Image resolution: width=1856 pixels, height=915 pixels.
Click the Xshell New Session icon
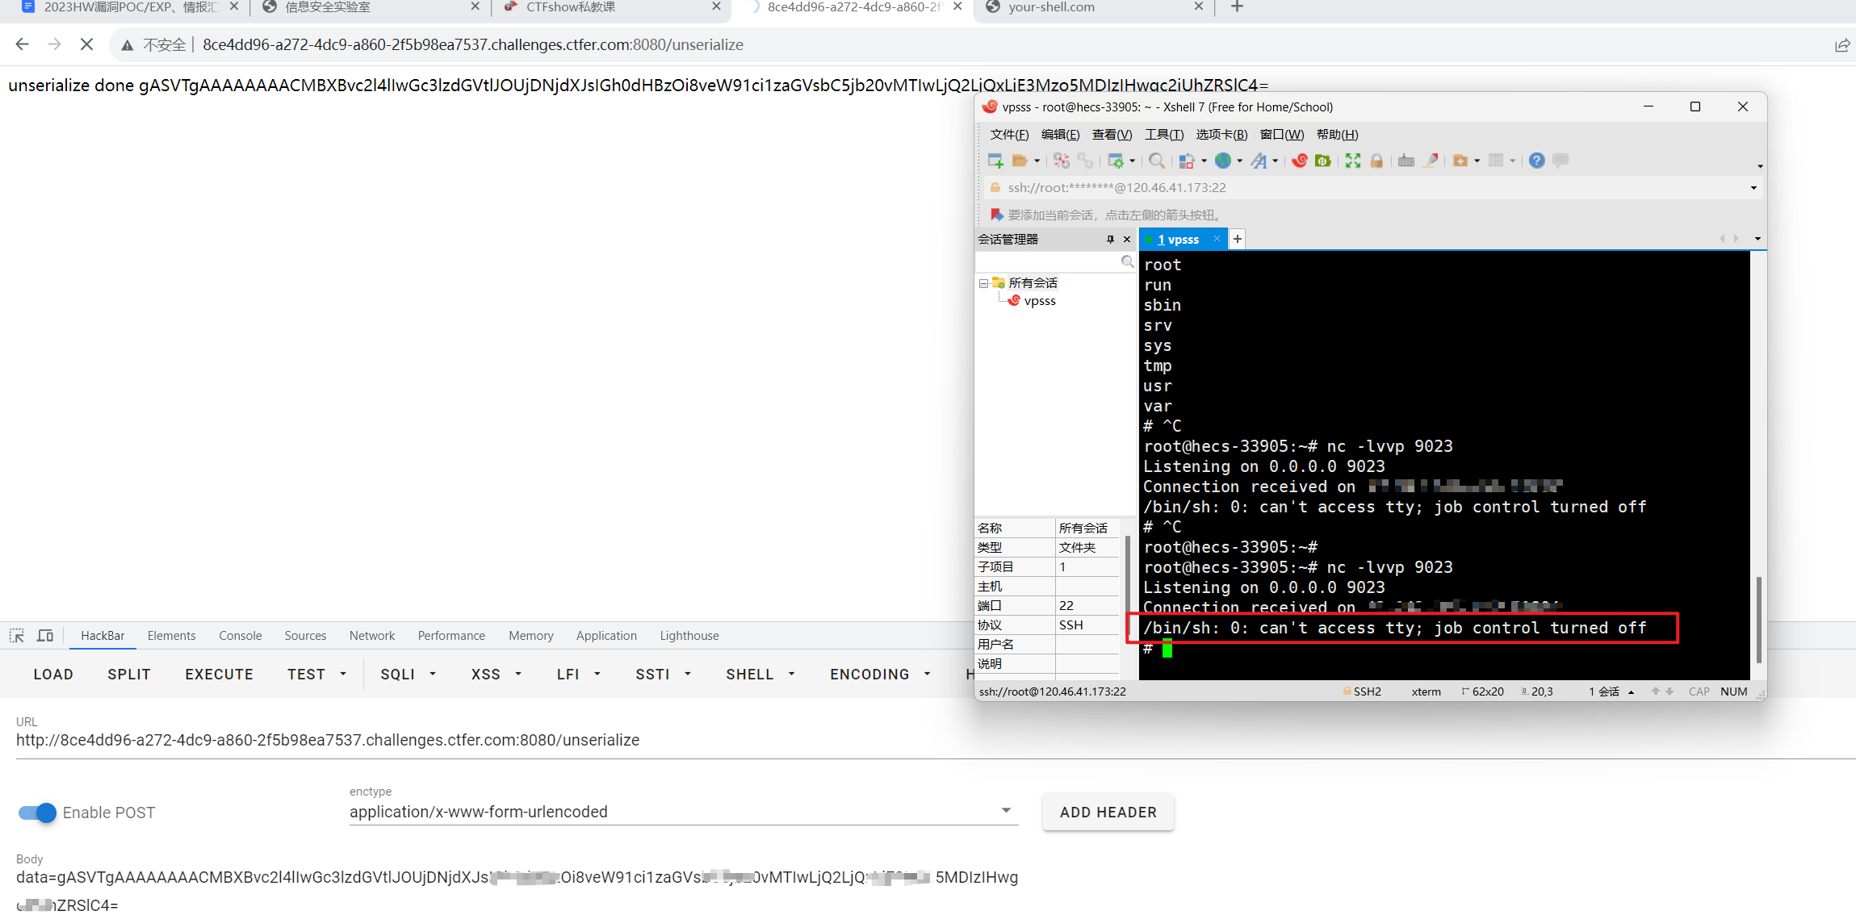(x=995, y=161)
